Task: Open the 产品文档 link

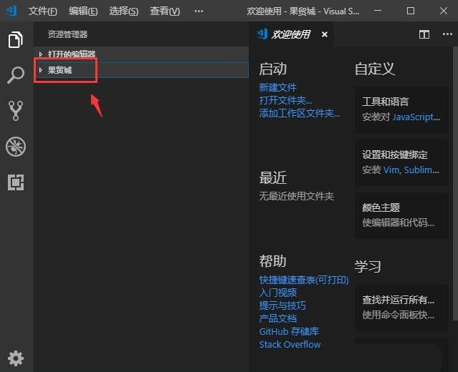Action: [x=277, y=318]
